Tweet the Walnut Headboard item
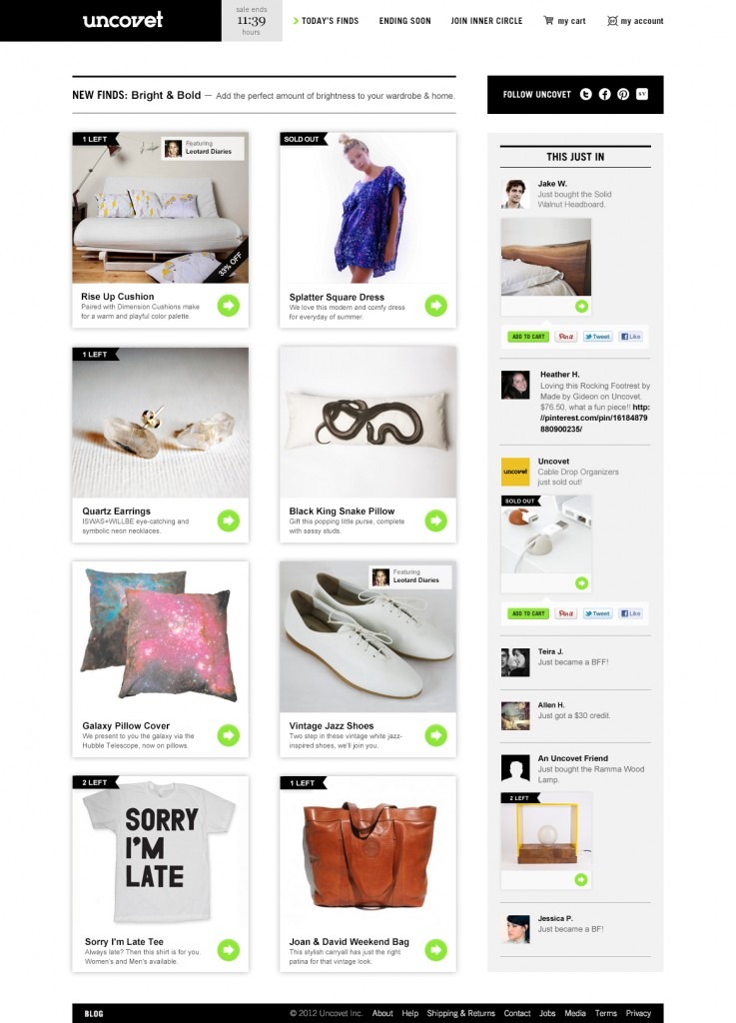The image size is (736, 1023). pos(597,337)
